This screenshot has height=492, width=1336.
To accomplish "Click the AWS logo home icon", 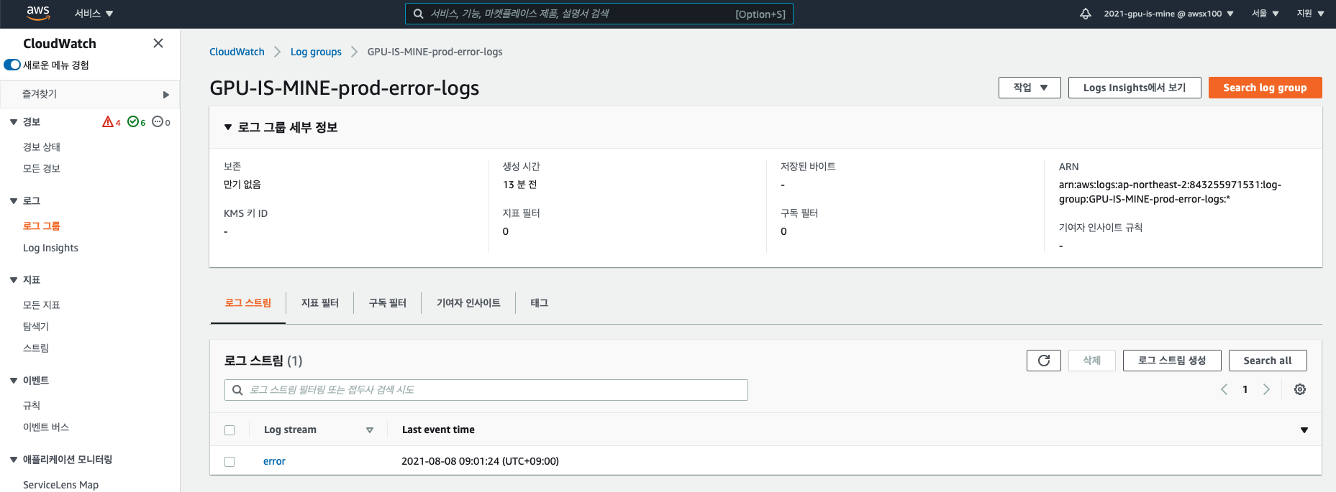I will [x=37, y=13].
